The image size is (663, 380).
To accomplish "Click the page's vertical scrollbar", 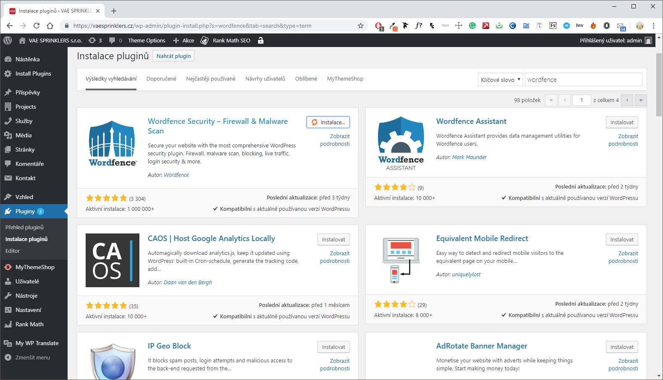I will point(659,84).
